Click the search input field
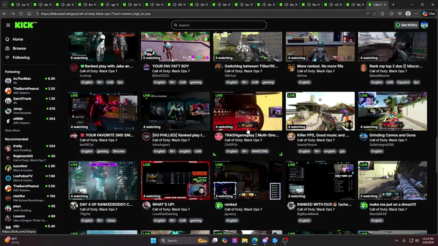The image size is (438, 246). click(219, 25)
